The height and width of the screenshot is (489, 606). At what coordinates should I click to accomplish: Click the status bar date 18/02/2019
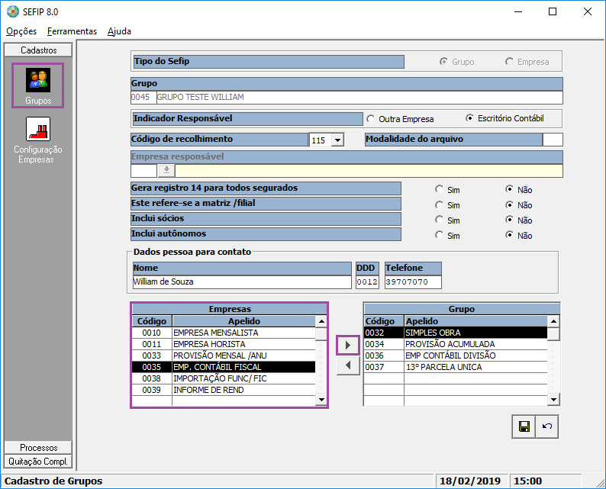coord(470,481)
